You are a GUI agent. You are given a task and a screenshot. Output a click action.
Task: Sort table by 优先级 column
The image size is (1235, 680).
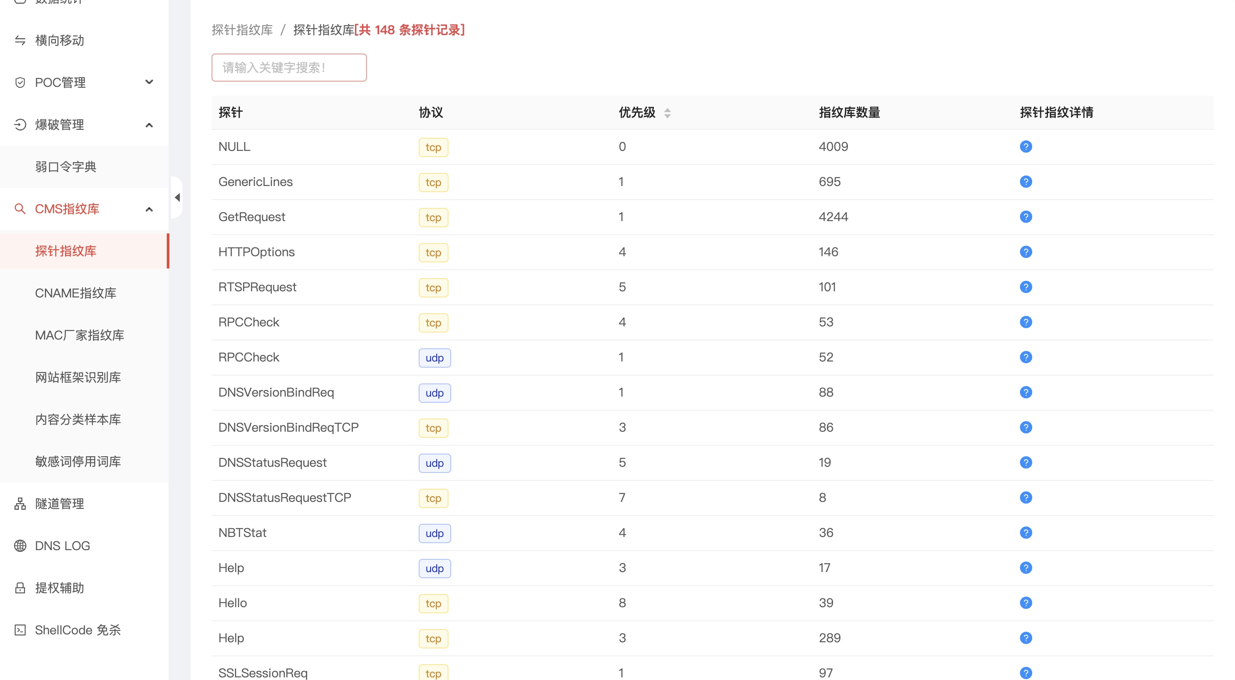[667, 113]
